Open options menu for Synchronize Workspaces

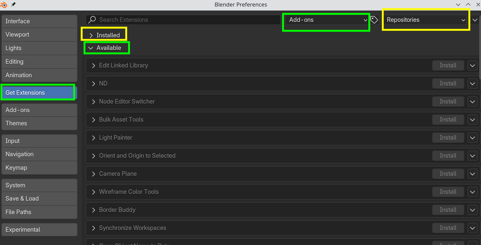click(x=473, y=228)
